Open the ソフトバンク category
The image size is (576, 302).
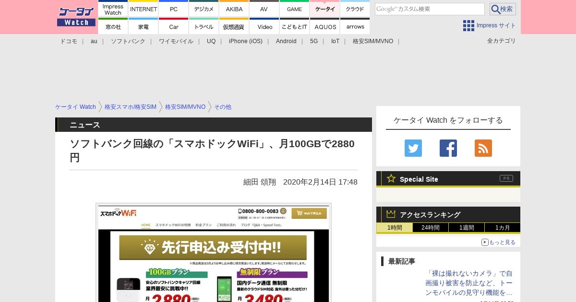pos(128,41)
